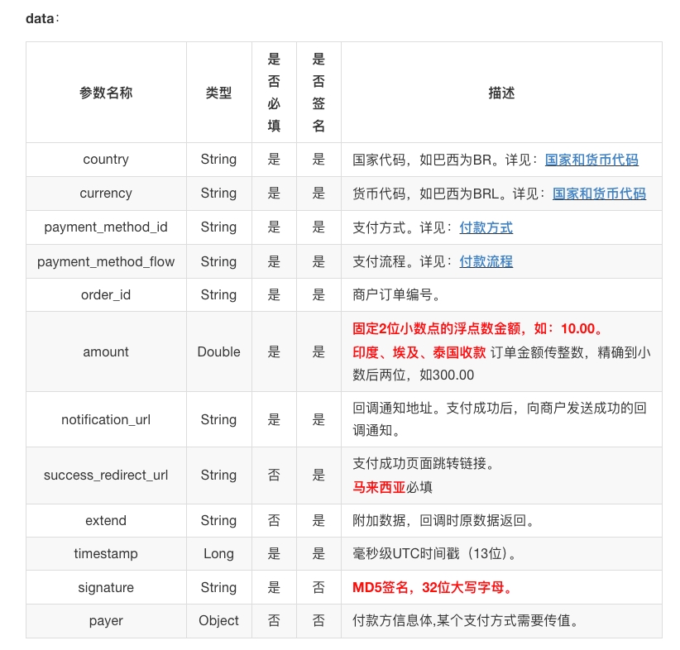
Task: Click 否 required cell in success_redirect_url row
Action: tap(274, 476)
